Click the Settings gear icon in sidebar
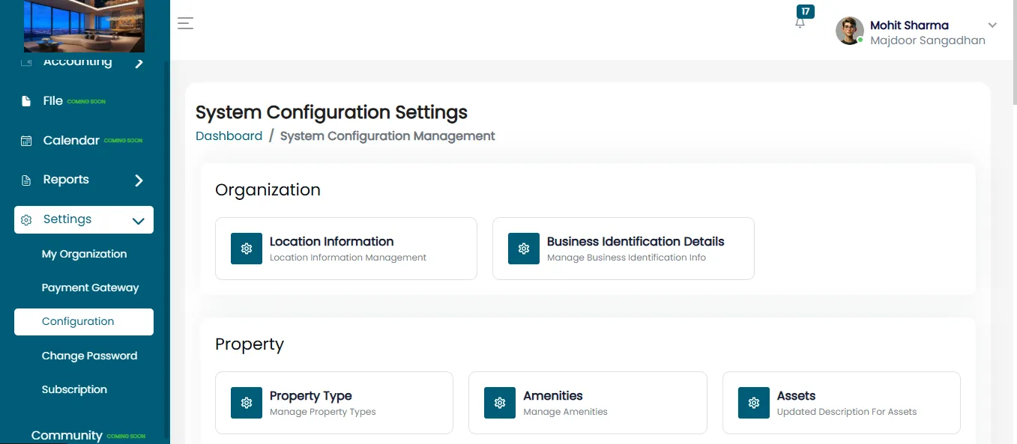 (26, 220)
